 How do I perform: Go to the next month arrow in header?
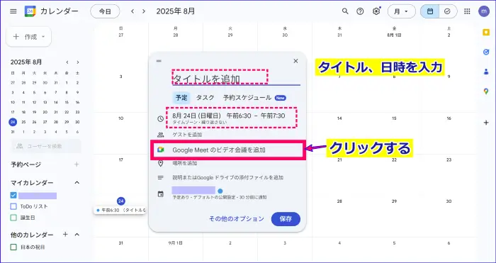coord(144,11)
